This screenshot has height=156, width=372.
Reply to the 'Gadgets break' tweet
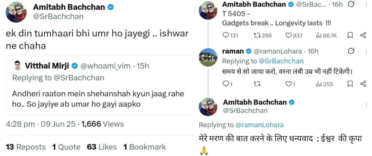(x=226, y=35)
